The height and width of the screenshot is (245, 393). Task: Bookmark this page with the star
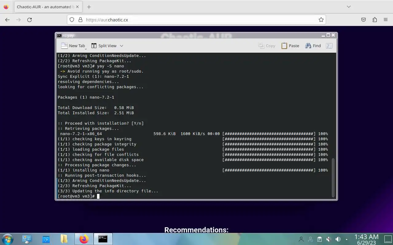pyautogui.click(x=321, y=20)
